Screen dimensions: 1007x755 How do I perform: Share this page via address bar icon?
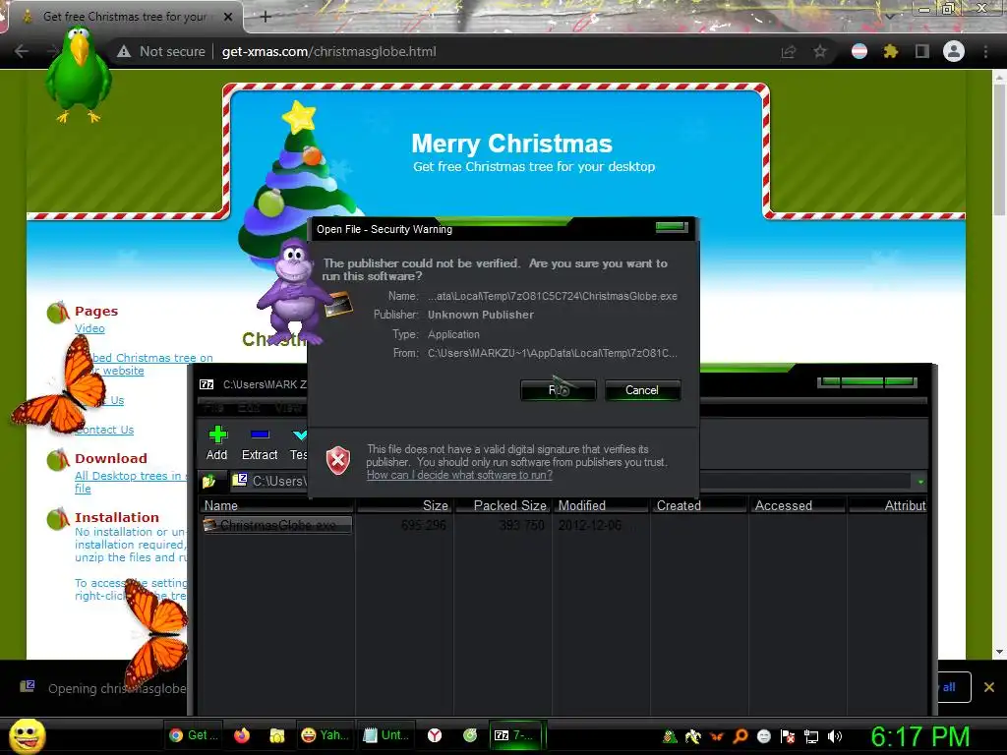click(789, 51)
